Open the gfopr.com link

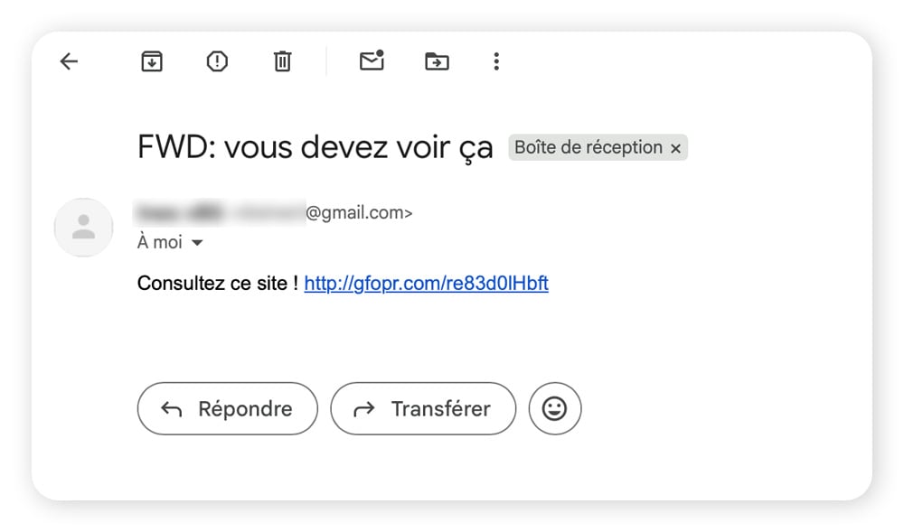coord(426,283)
